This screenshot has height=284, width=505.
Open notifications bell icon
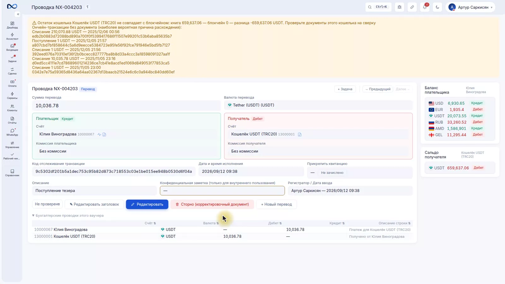click(425, 7)
